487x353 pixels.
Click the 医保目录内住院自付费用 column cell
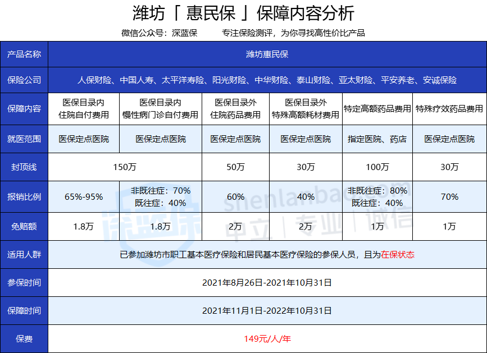pos(84,109)
